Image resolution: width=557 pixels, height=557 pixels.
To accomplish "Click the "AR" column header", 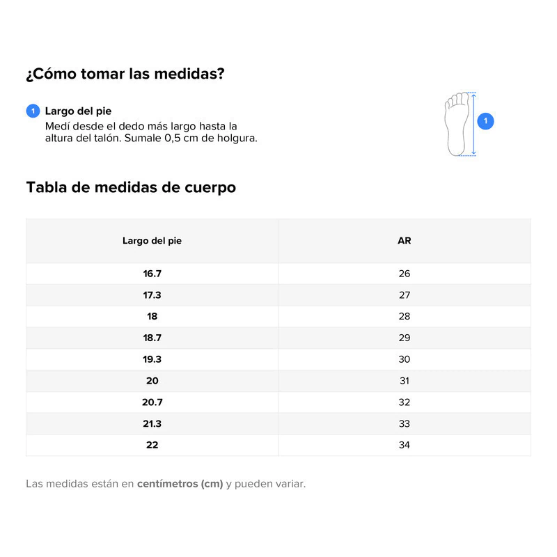I will pyautogui.click(x=405, y=241).
